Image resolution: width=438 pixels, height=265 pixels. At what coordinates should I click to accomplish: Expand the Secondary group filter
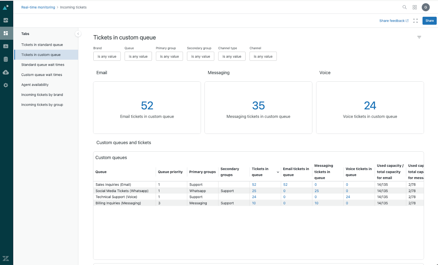click(200, 57)
